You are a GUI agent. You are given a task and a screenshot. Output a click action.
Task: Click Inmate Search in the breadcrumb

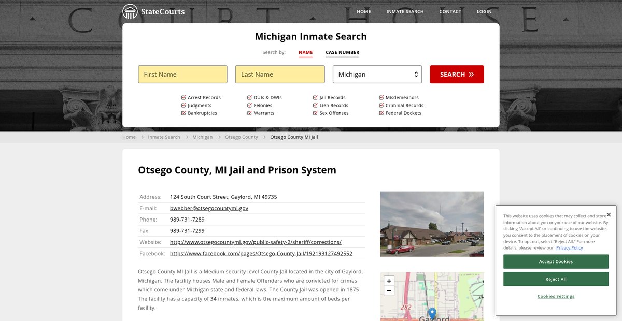[x=164, y=137]
